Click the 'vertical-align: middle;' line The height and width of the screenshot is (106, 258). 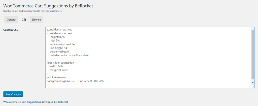coord(62,44)
